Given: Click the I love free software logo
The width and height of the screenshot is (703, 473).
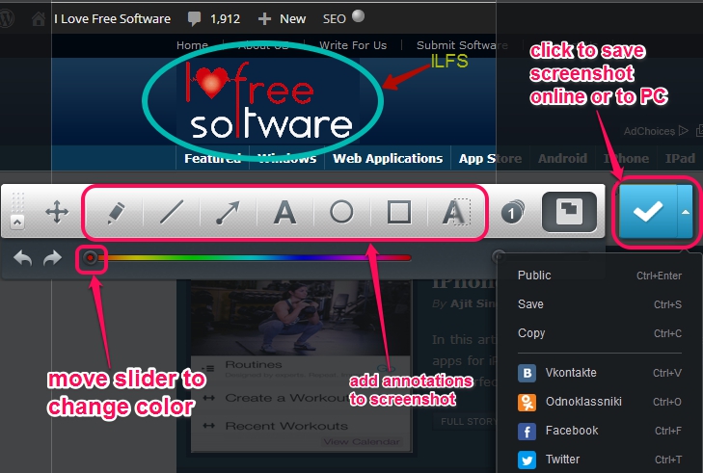Looking at the screenshot, I should pyautogui.click(x=269, y=101).
